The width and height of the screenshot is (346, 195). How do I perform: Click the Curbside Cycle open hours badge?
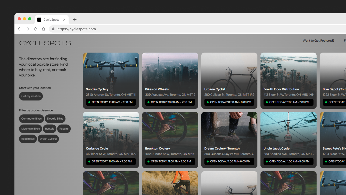pyautogui.click(x=111, y=161)
